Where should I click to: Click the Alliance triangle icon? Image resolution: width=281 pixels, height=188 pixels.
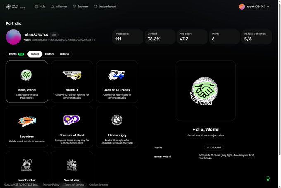(x=53, y=7)
